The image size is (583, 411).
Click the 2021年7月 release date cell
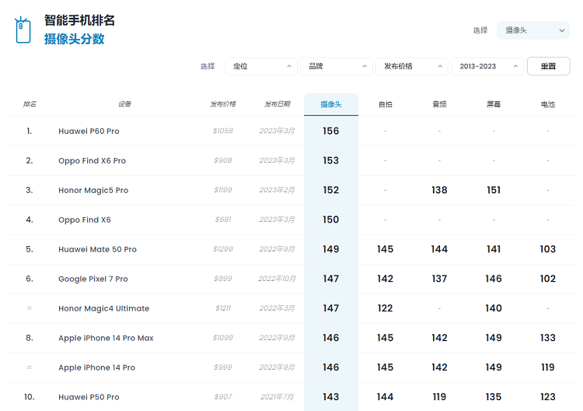[277, 397]
